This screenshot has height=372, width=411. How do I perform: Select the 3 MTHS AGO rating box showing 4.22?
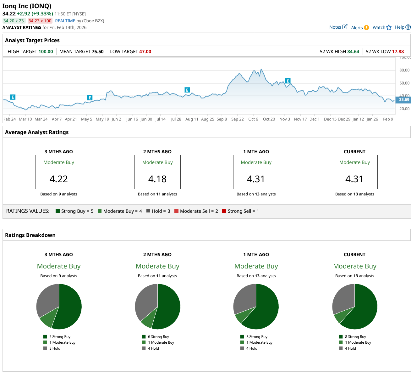(59, 172)
